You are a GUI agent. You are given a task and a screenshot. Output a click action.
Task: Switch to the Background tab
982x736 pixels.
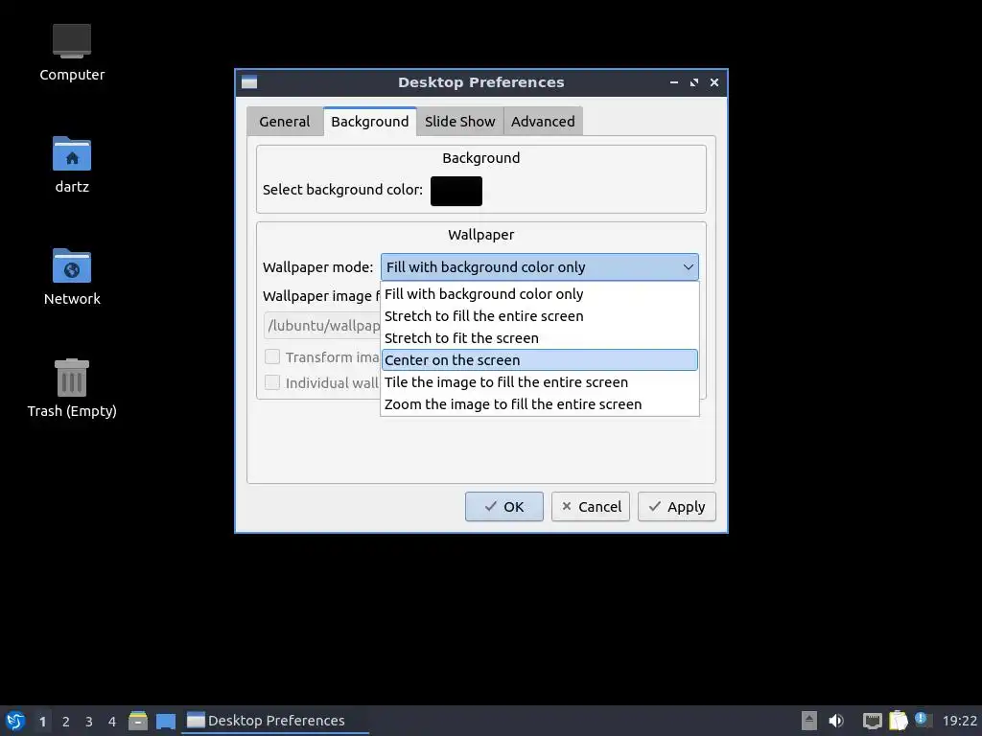tap(369, 122)
